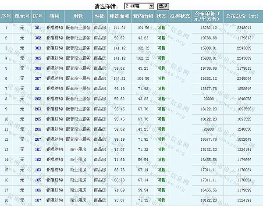
Task: Select room 103 link
Action: 38,169
